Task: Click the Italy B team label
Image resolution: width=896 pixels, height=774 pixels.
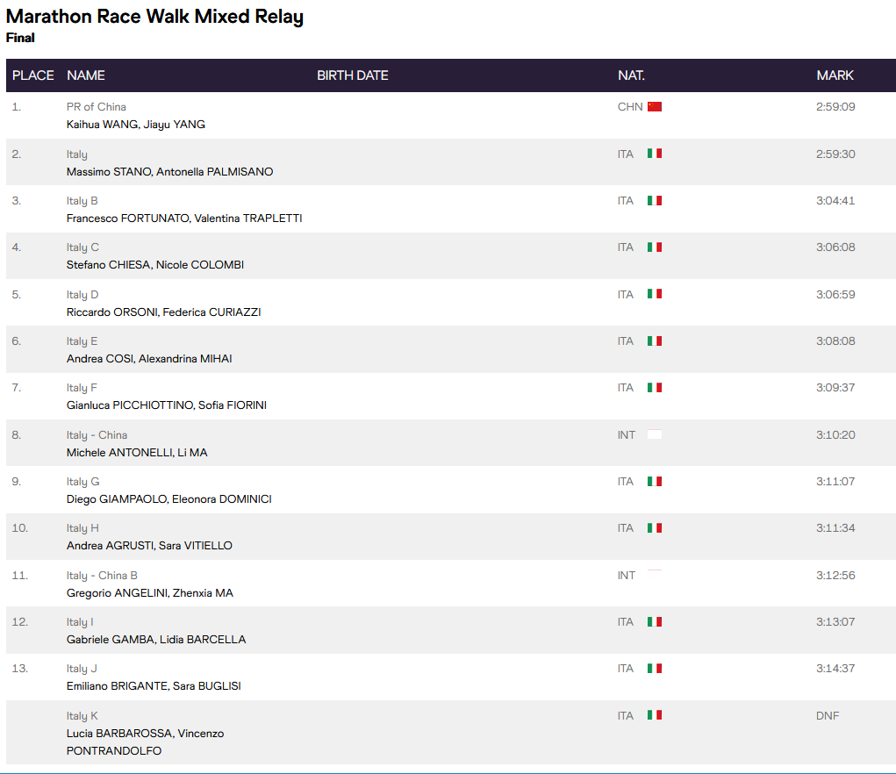Action: (82, 201)
